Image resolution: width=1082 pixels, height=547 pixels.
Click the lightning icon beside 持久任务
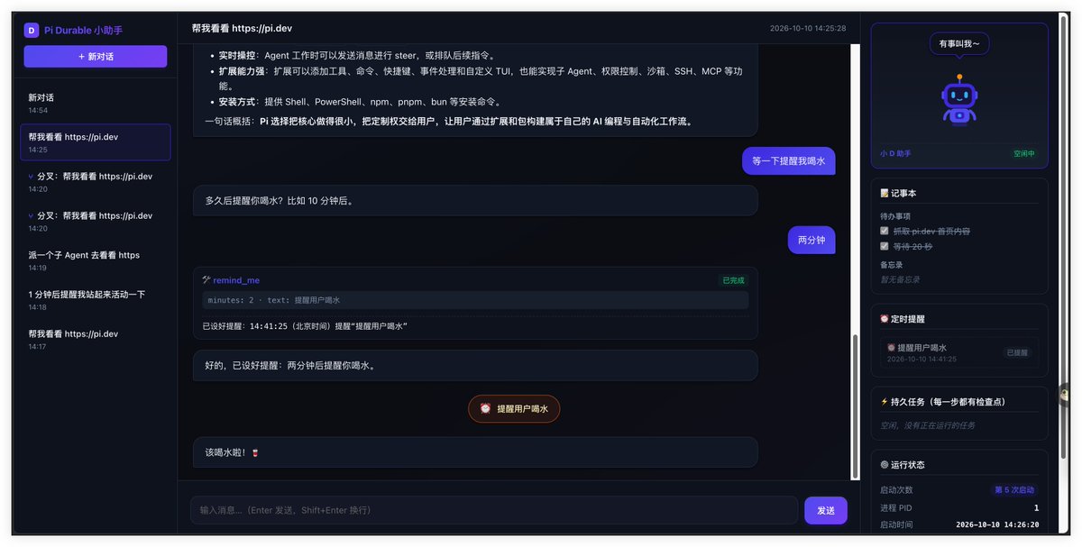pos(885,402)
